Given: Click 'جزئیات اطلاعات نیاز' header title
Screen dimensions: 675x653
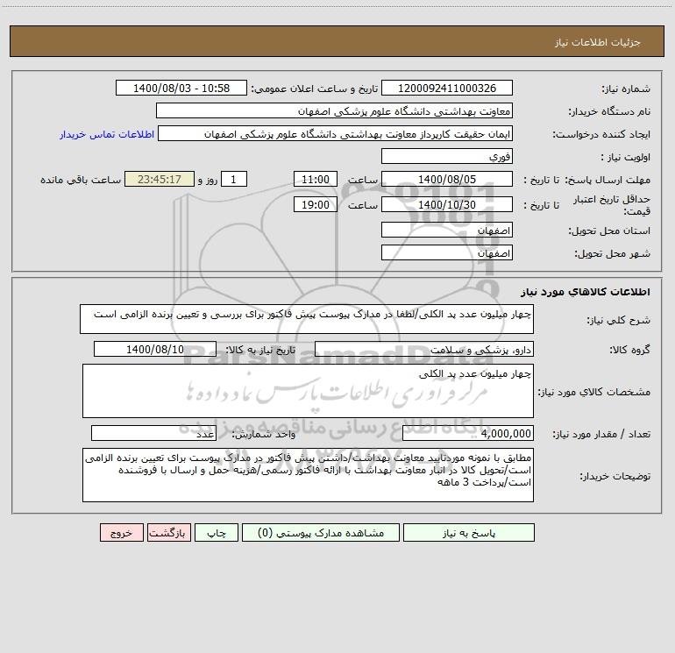Looking at the screenshot, I should click(x=598, y=42).
